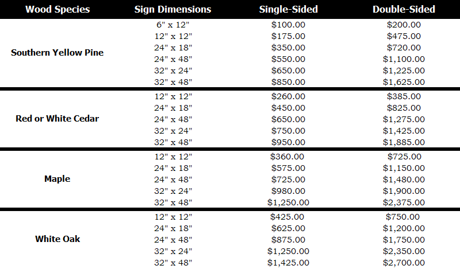The image size is (460, 277).
Task: Click the $980.00 maple single-sided price
Action: click(x=288, y=191)
